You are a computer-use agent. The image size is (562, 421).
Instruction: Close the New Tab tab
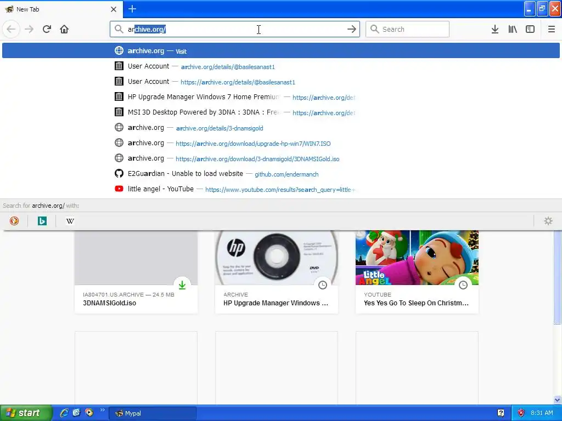tap(114, 9)
